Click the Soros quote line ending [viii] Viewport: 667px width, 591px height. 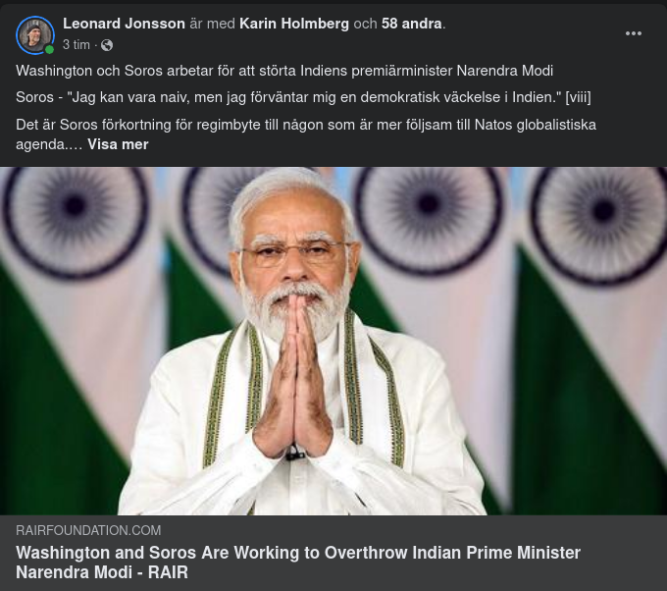303,97
